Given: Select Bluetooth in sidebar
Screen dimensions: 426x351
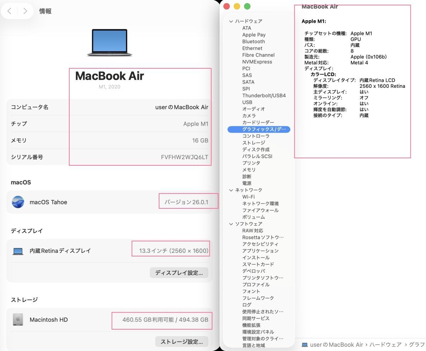Looking at the screenshot, I should 253,42.
